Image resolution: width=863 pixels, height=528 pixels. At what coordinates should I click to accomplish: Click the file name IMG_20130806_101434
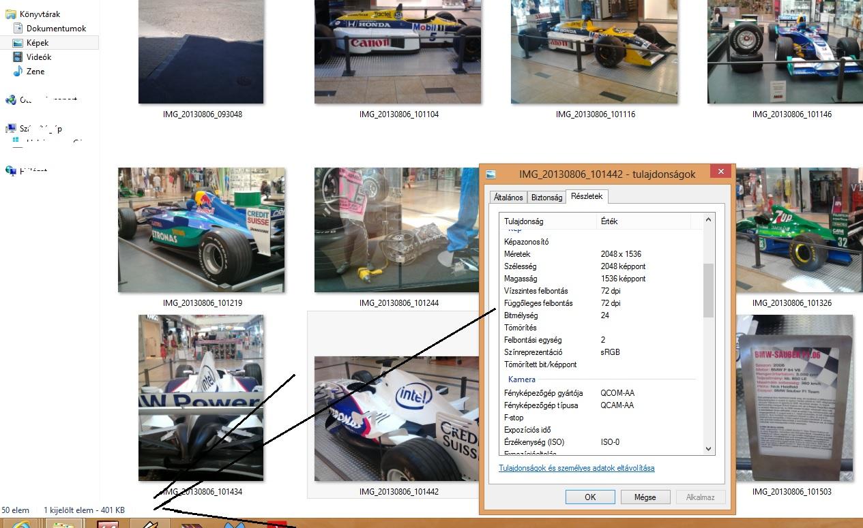pos(203,492)
